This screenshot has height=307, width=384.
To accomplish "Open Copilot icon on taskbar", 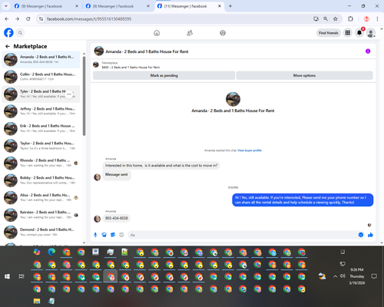I will pyautogui.click(x=37, y=252).
